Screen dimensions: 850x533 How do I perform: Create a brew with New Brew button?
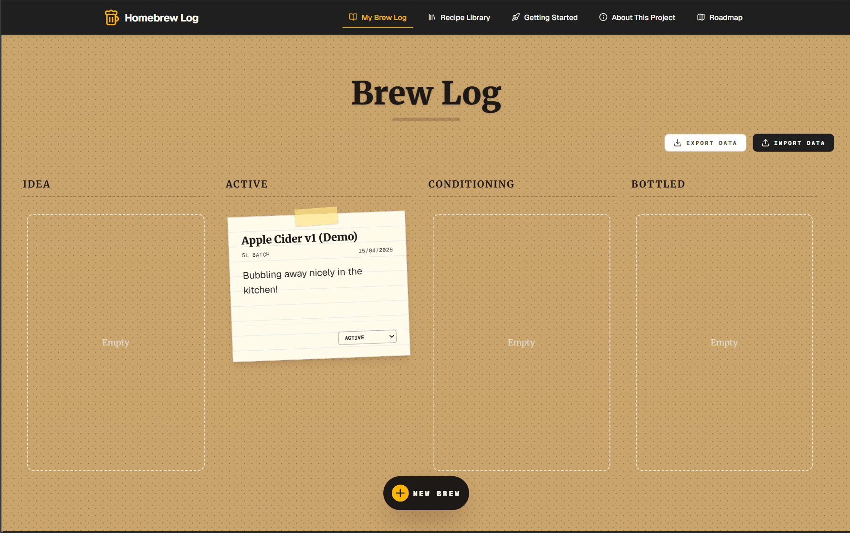(x=426, y=493)
